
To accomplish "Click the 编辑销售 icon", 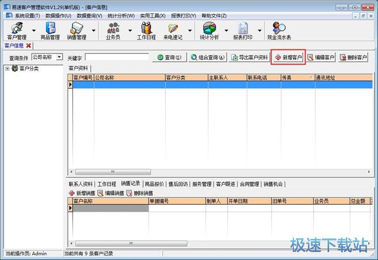I will (100, 193).
